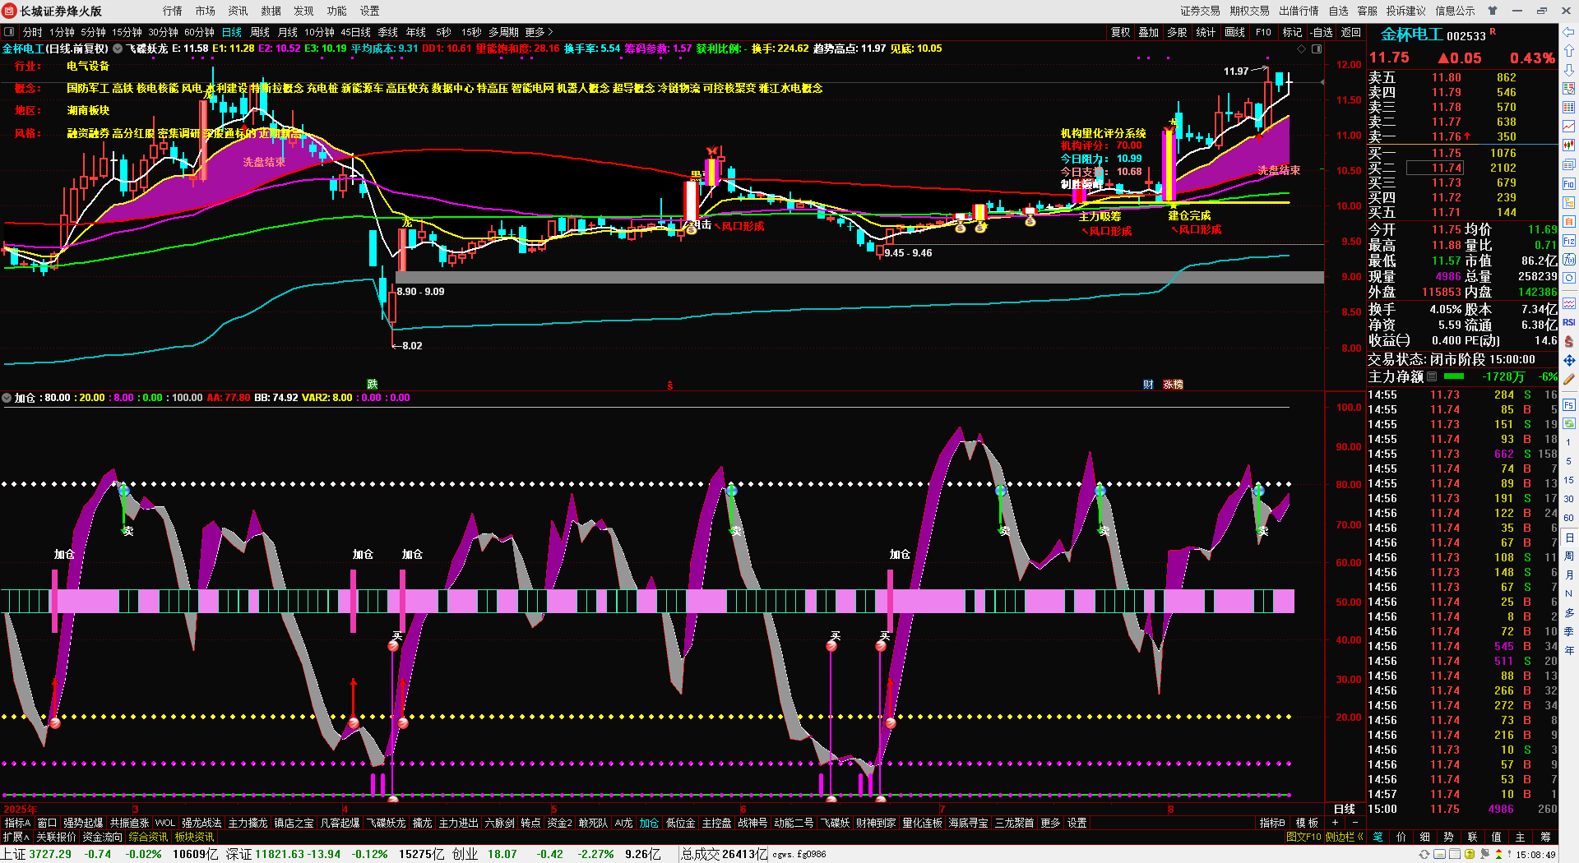Click the 画线 draw line button
Viewport: 1579px width, 863px height.
(x=1234, y=32)
